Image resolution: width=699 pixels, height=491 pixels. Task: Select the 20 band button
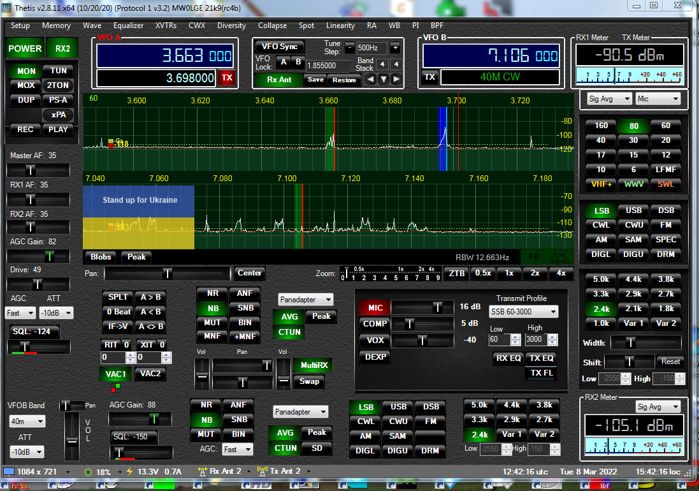click(666, 140)
